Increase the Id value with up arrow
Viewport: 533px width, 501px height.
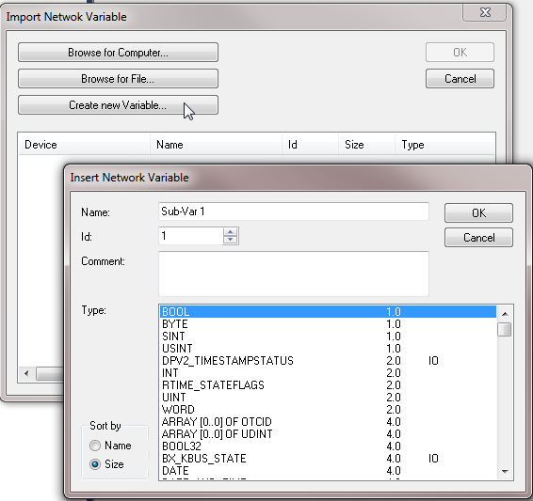click(231, 231)
